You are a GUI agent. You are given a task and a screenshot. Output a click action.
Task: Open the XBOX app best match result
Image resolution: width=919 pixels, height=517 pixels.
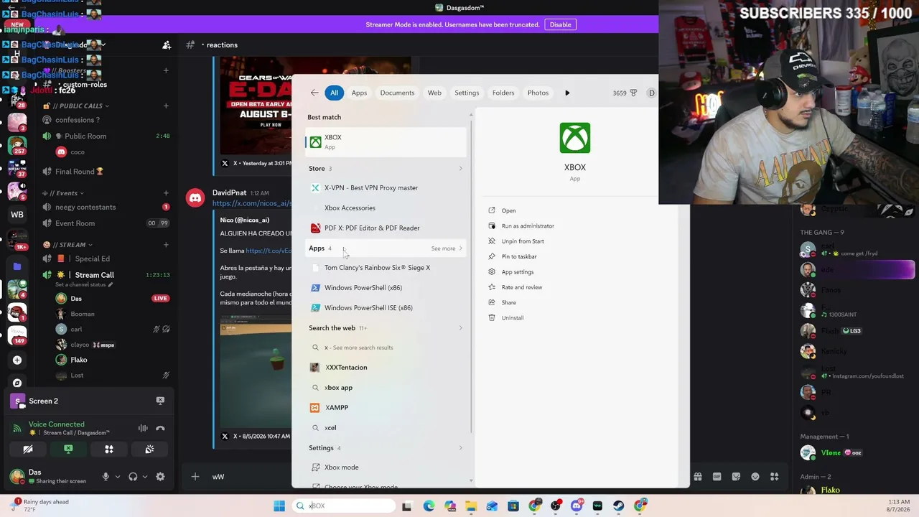tap(386, 141)
